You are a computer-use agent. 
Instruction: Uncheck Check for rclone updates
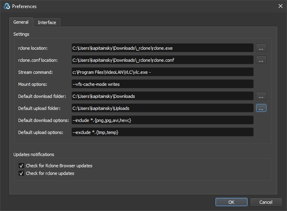tap(21, 173)
